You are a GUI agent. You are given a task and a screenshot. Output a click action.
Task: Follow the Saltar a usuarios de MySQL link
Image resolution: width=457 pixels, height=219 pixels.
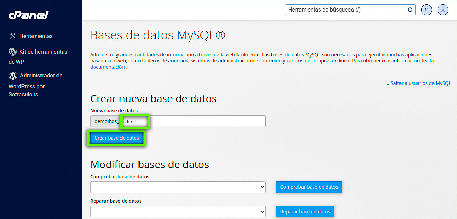click(x=421, y=83)
